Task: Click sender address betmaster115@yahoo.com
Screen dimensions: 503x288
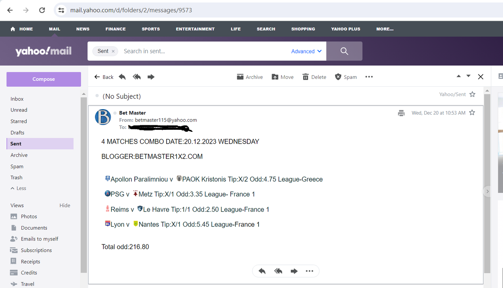Action: (x=166, y=120)
